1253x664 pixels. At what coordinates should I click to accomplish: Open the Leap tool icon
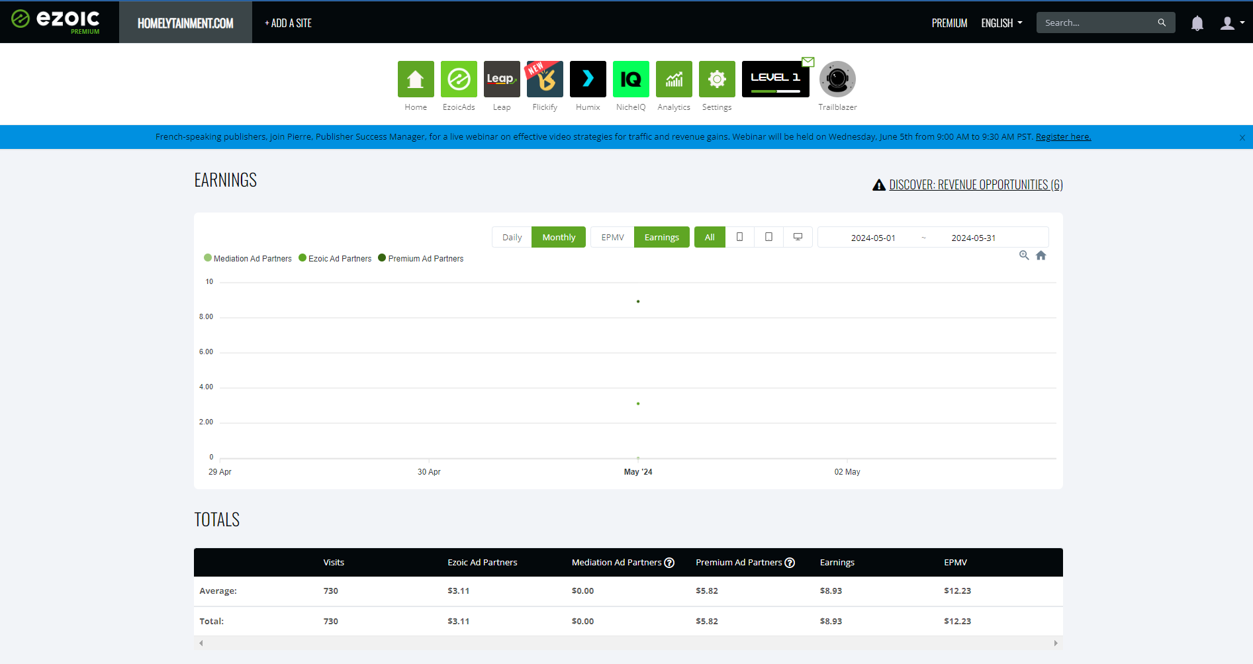(x=502, y=79)
